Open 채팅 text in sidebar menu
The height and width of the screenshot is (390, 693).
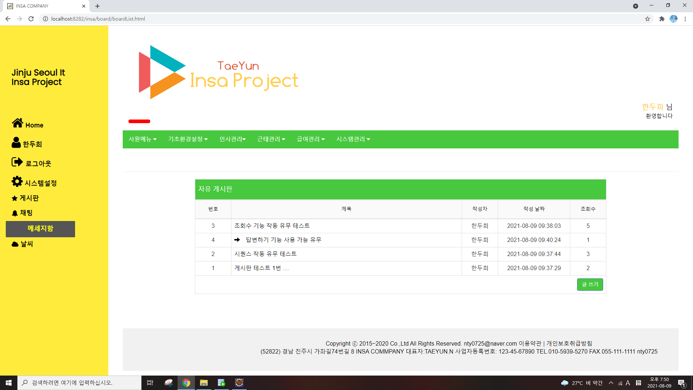(x=26, y=213)
